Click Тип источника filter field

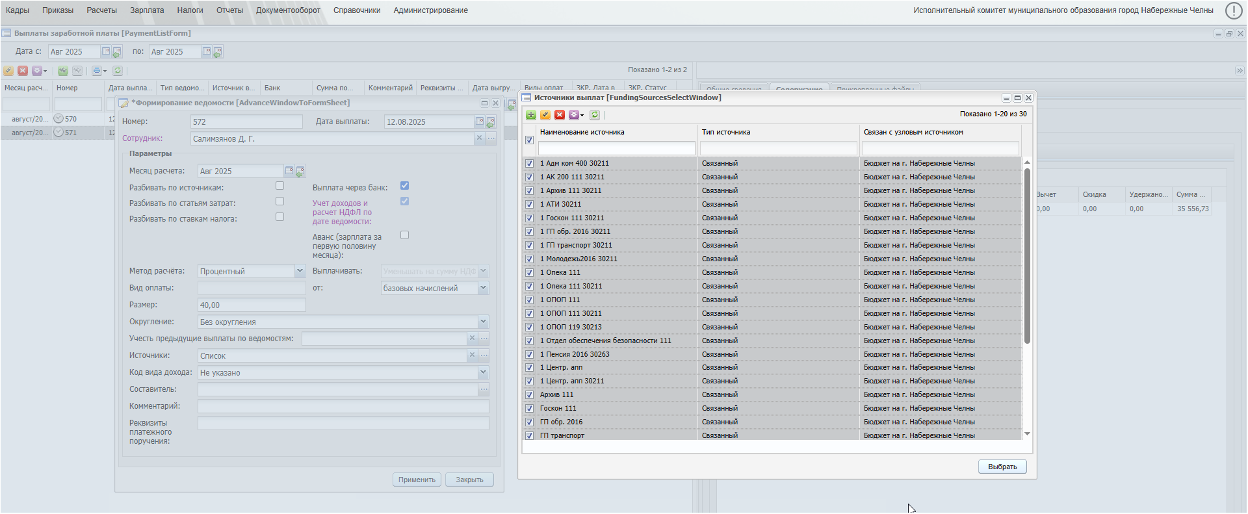[779, 148]
